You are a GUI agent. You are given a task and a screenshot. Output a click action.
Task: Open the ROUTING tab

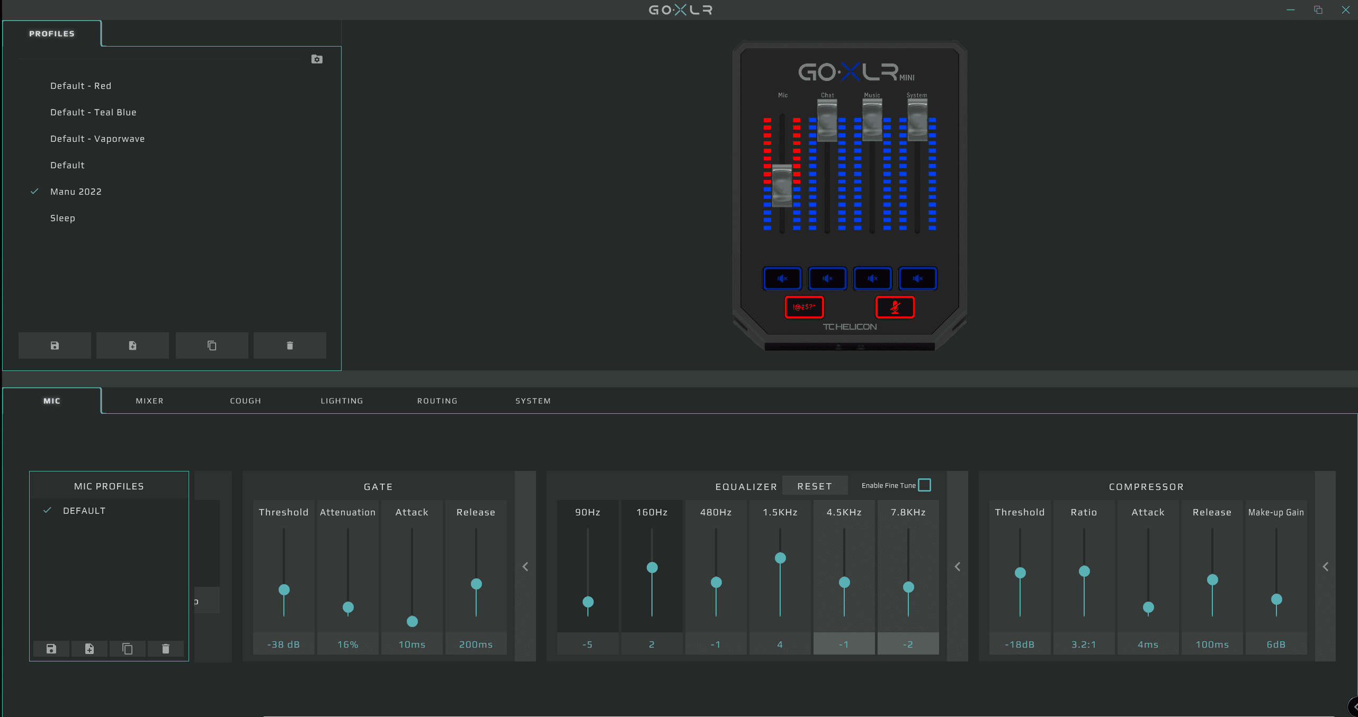coord(437,401)
